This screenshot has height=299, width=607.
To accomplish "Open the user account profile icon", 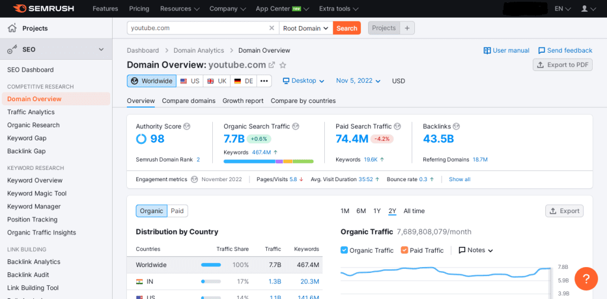I will coord(584,8).
